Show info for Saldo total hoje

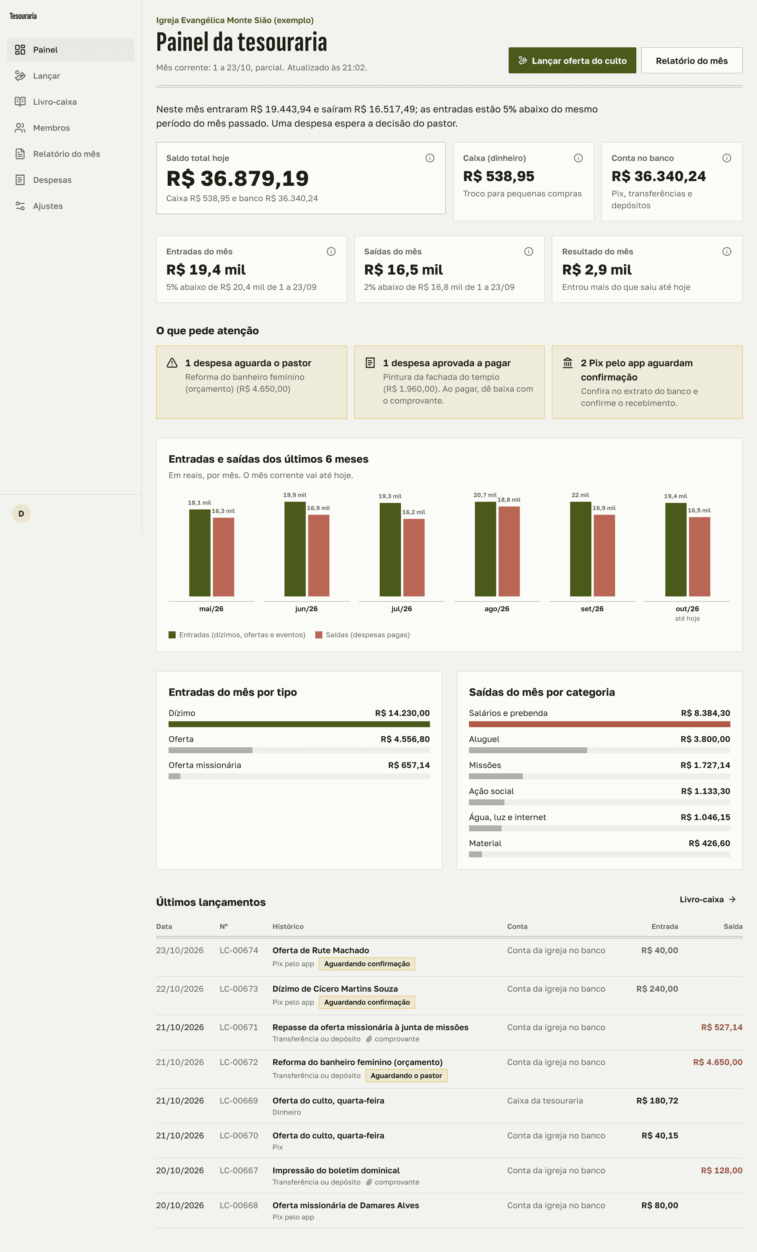coord(430,158)
